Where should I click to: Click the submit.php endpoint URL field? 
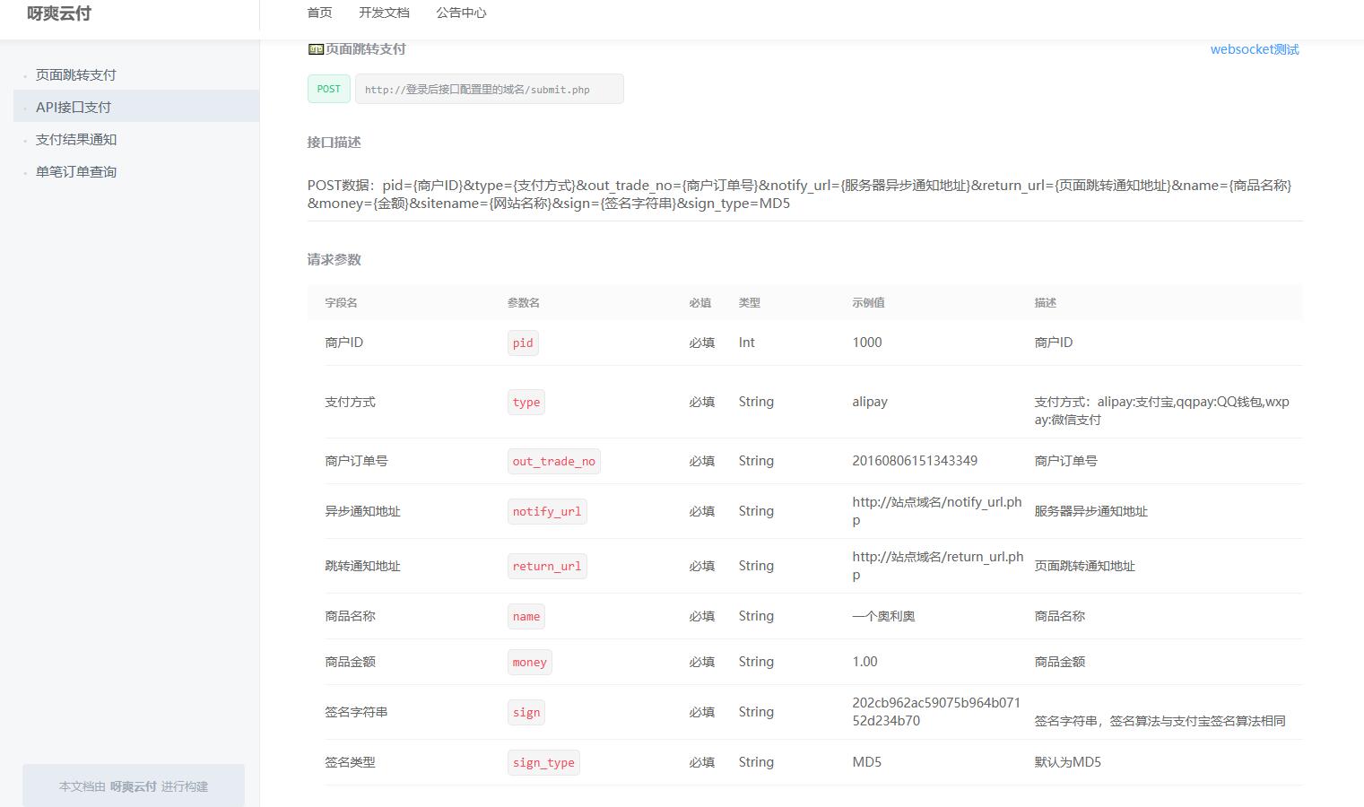pos(489,90)
